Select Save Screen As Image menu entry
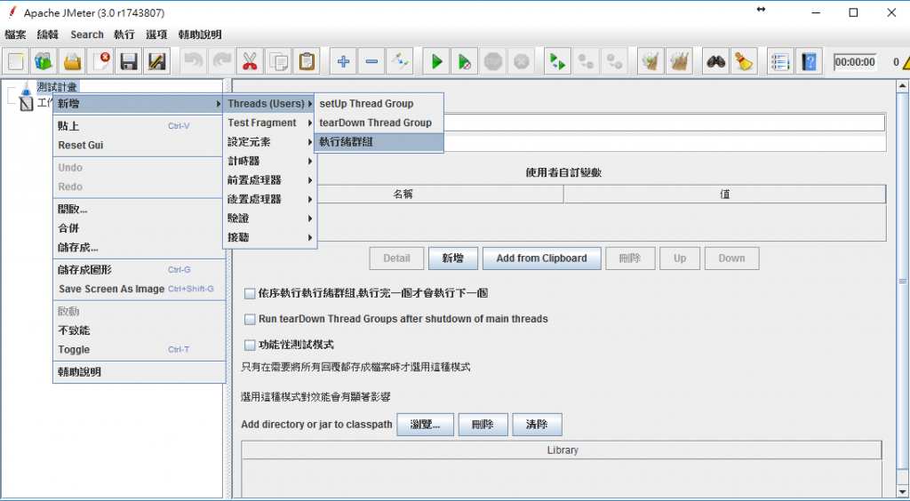910x501 pixels. click(138, 289)
